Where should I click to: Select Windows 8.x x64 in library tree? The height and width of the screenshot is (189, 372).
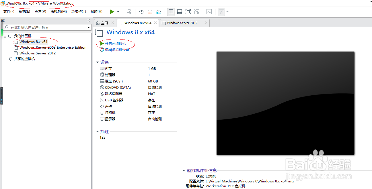[33, 42]
